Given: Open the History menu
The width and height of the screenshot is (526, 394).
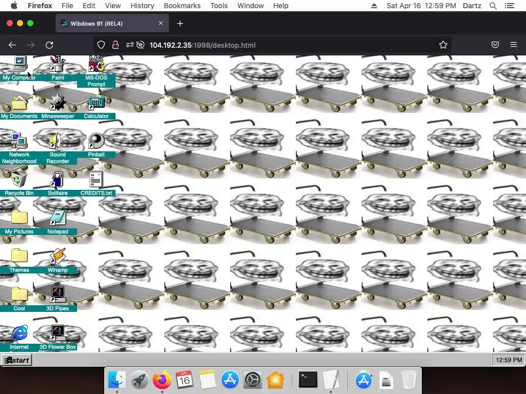Looking at the screenshot, I should 142,6.
